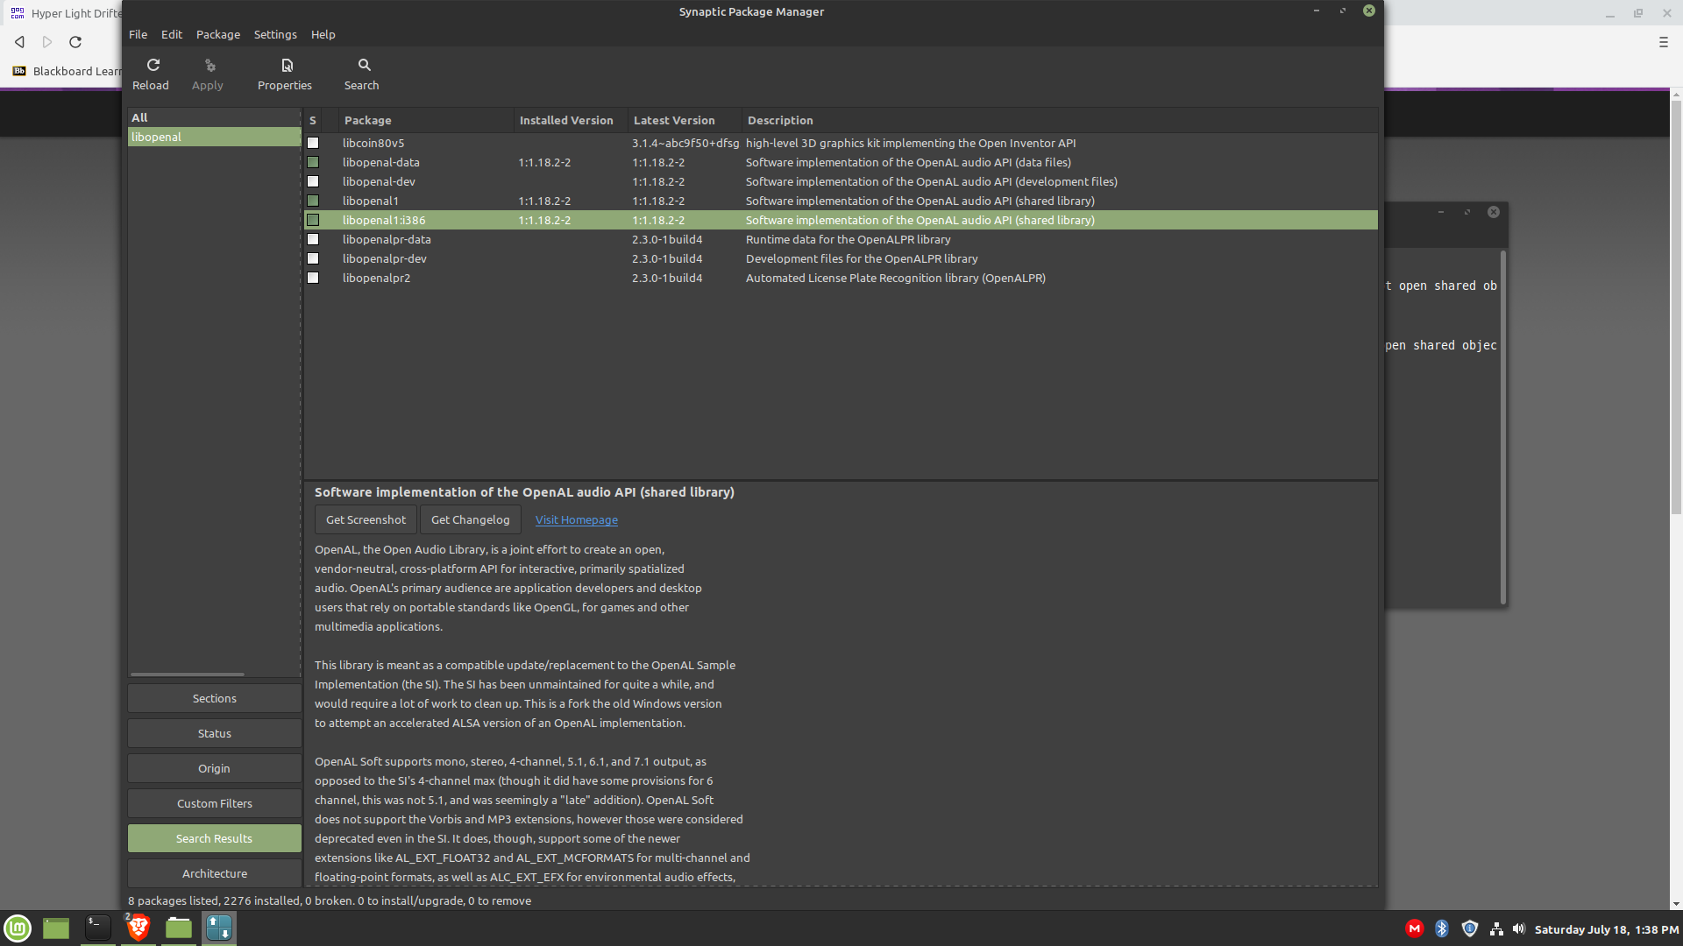Select the libopenal-dev package name
The height and width of the screenshot is (946, 1683).
pos(379,181)
